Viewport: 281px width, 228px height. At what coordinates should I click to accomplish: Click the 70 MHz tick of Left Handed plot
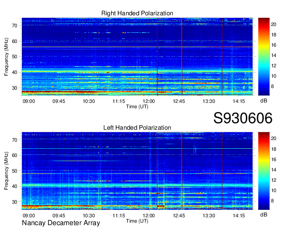pyautogui.click(x=14, y=140)
